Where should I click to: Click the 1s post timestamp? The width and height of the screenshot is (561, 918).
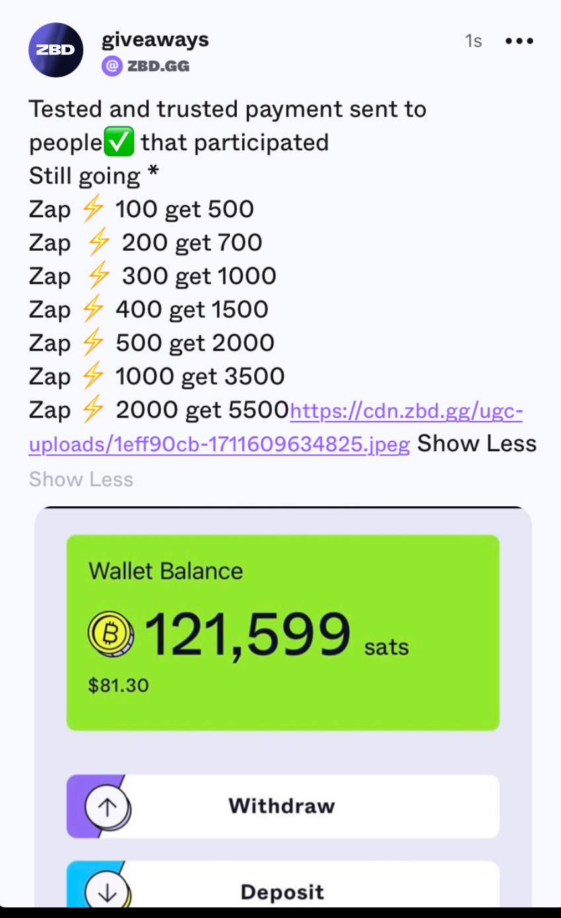coord(473,41)
